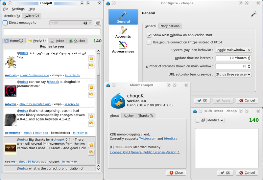Decrease the Update timeline interval value
The image size is (263, 180).
pyautogui.click(x=249, y=59)
